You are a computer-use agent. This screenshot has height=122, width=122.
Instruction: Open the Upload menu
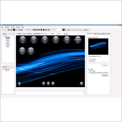(18, 27)
